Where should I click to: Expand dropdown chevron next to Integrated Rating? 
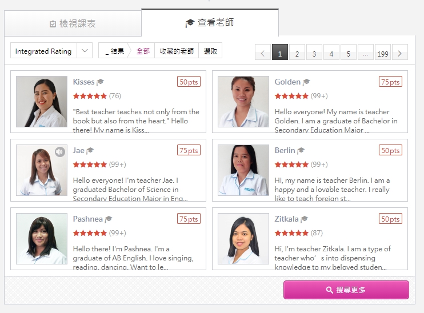[85, 50]
